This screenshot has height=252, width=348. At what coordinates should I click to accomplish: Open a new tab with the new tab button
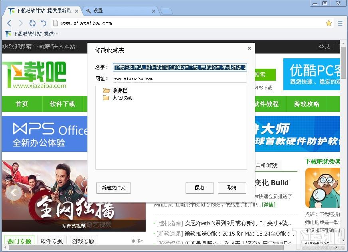click(x=166, y=11)
